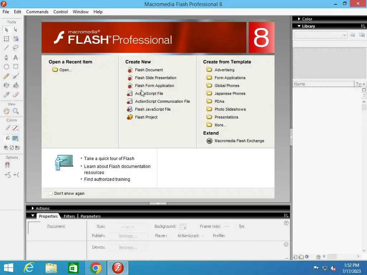Viewport: 367px width, 275px height.
Task: Collapse the Properties panel triangle
Action: click(33, 216)
